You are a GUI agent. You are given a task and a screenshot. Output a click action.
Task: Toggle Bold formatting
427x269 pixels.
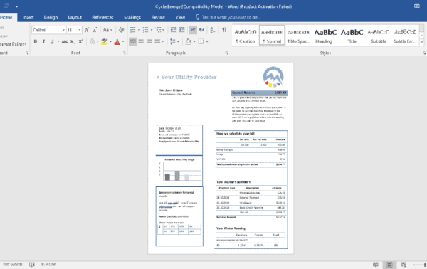pyautogui.click(x=36, y=41)
